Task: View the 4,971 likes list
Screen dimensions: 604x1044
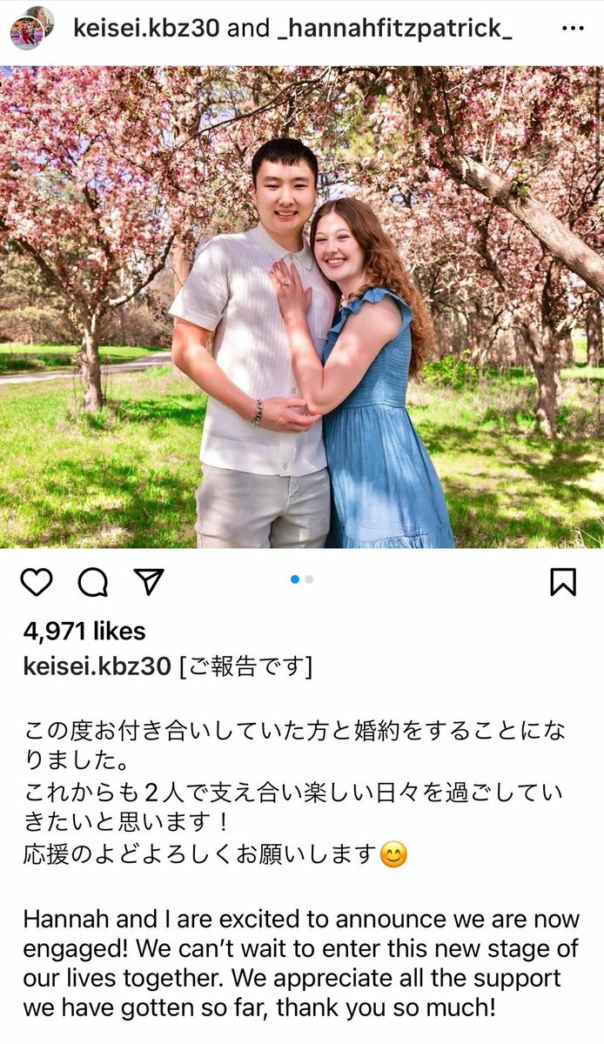Action: [84, 632]
